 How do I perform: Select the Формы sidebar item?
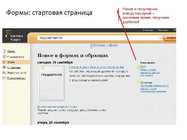coord(16,62)
